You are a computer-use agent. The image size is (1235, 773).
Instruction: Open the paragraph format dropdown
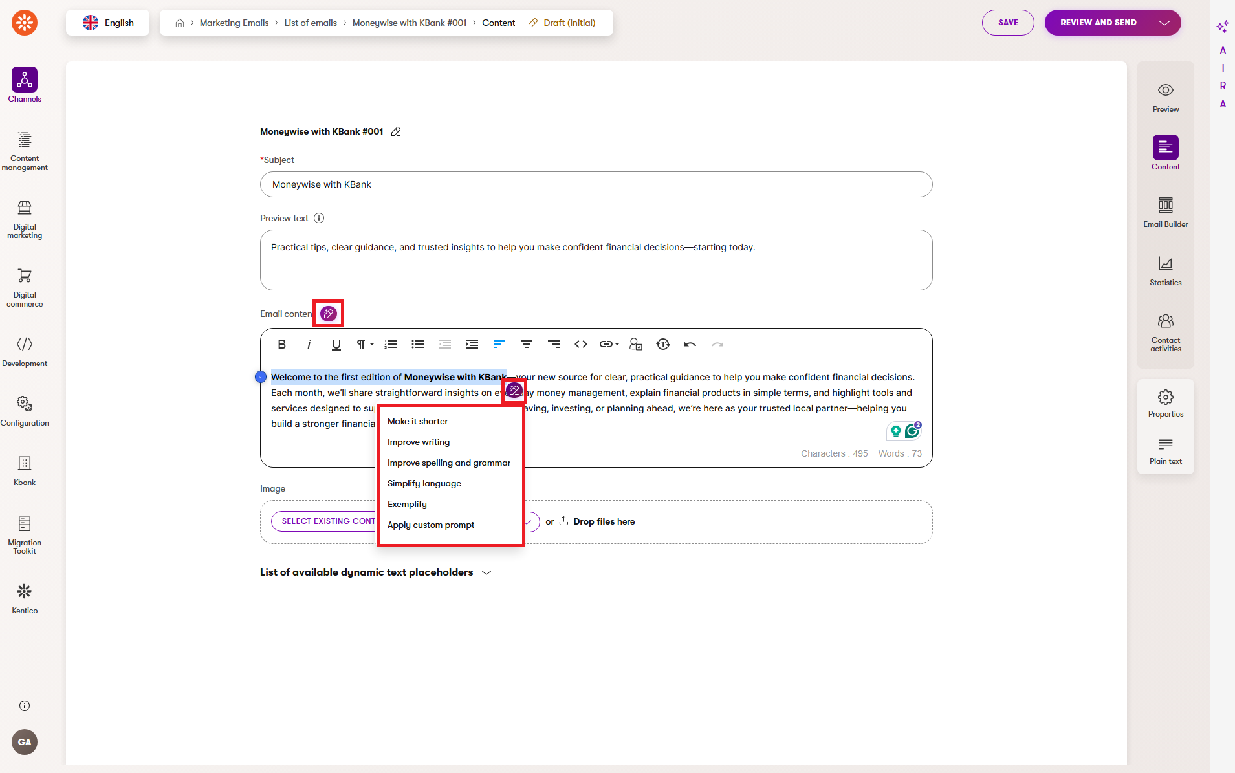(365, 344)
